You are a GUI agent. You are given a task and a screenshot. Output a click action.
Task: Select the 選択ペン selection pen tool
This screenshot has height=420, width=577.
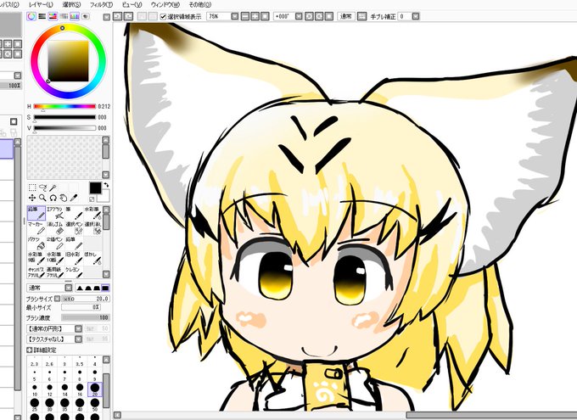pos(74,228)
